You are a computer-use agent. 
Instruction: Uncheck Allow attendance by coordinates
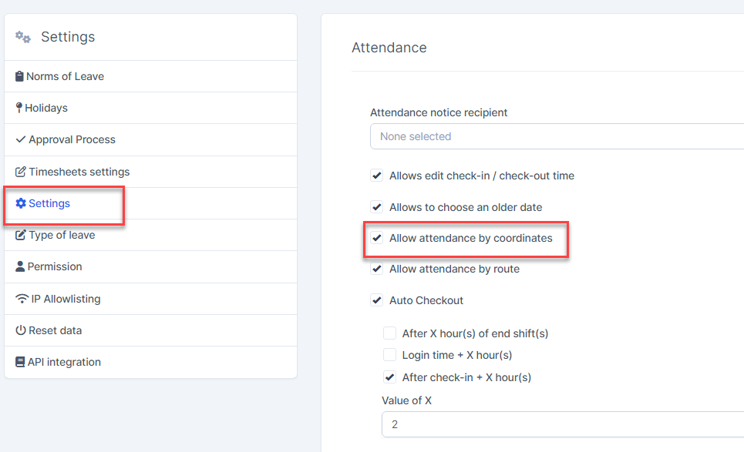click(377, 239)
